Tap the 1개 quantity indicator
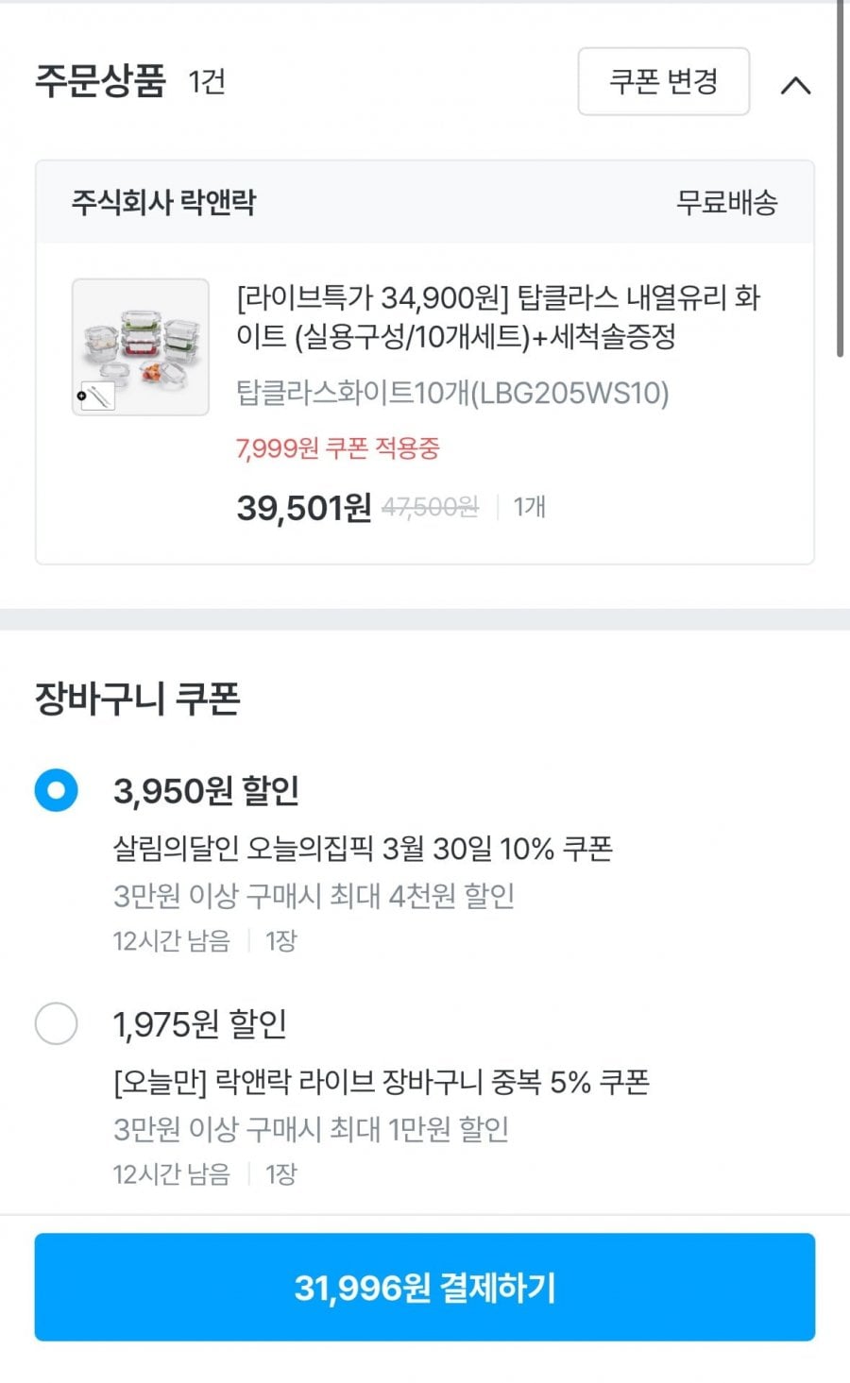850x1383 pixels. click(529, 508)
